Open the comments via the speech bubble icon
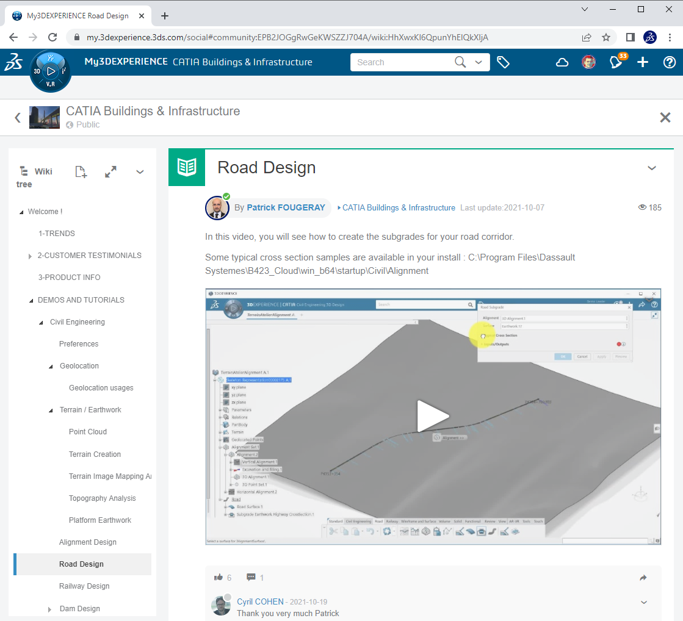 251,577
